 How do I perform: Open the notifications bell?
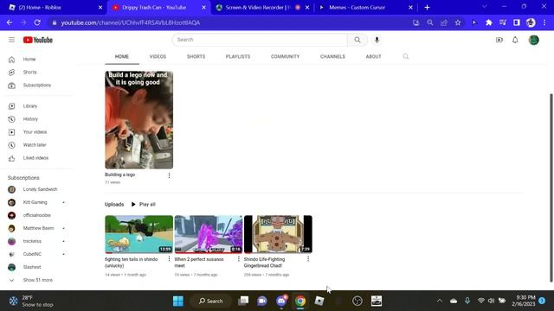(515, 40)
